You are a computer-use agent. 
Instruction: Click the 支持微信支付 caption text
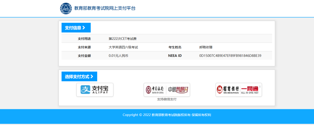[x=167, y=99]
